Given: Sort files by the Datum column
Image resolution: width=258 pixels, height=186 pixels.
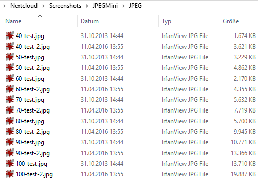Looking at the screenshot, I should pyautogui.click(x=90, y=21).
